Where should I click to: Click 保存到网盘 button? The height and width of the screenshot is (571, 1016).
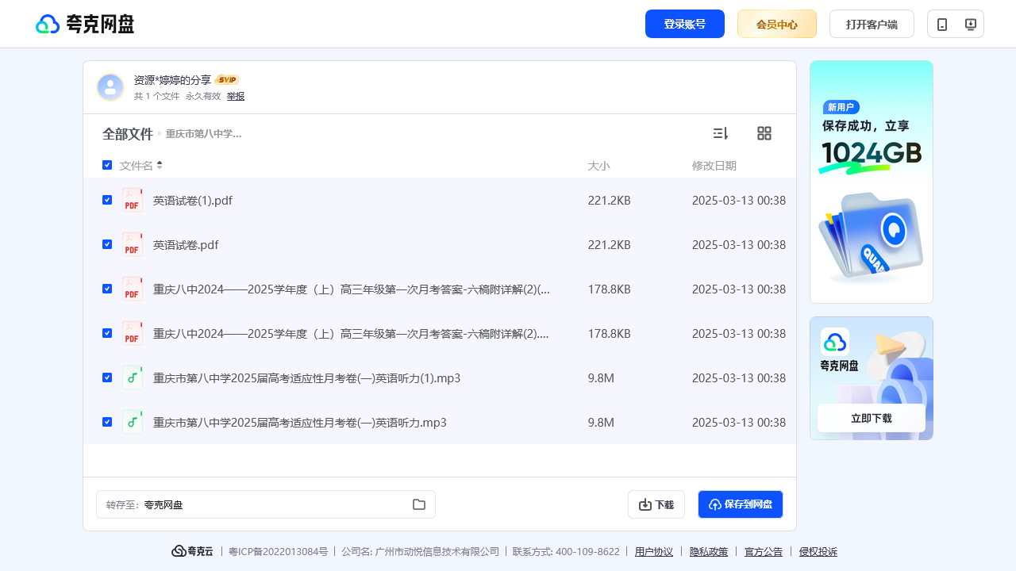[x=741, y=504]
